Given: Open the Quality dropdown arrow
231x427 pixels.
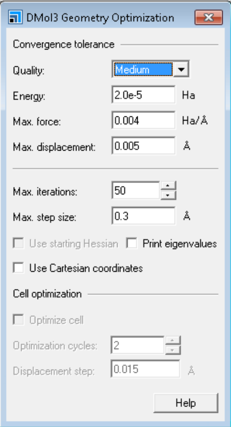Looking at the screenshot, I should [x=181, y=69].
